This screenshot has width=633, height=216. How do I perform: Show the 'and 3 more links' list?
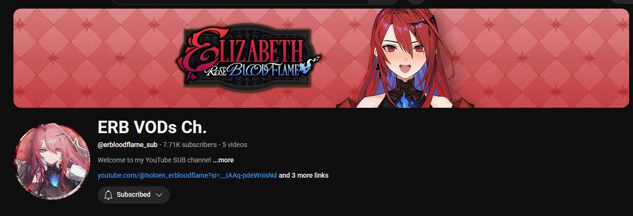304,175
